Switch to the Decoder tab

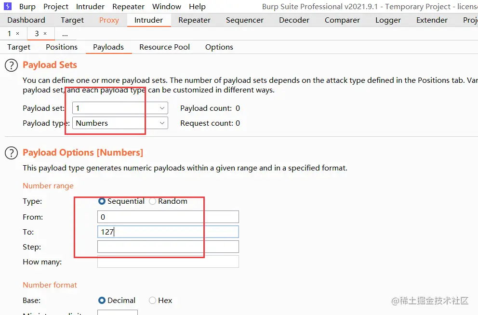[x=294, y=20]
